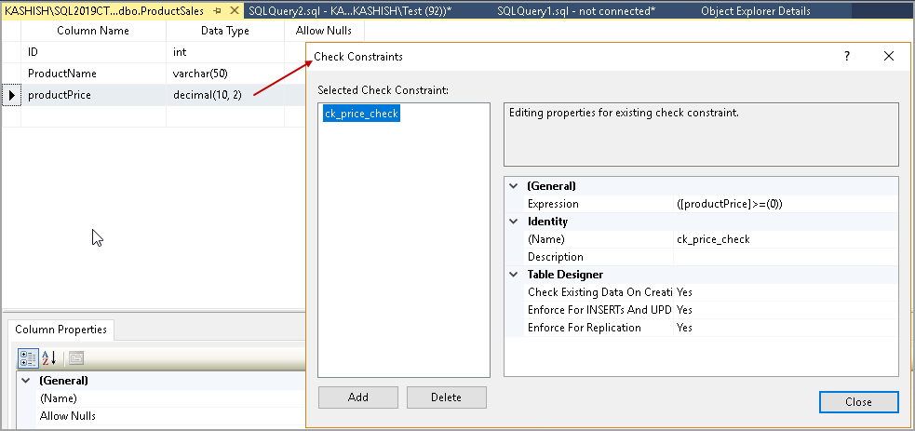Collapse the (General) section in Check Constraints

click(513, 186)
